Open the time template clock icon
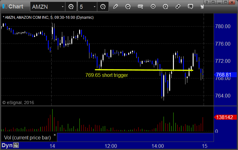 (x=103, y=7)
